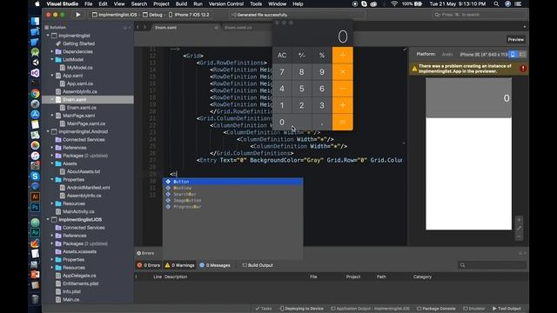Switch to the Enam.xaml.cs tab
This screenshot has height=313, width=557.
(238, 27)
